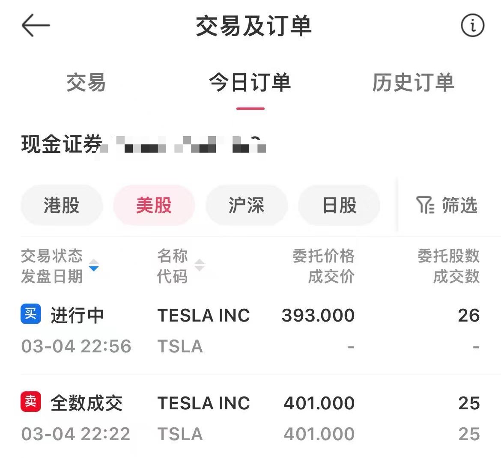The height and width of the screenshot is (459, 501).
Task: Select the 今日订单 tab
Action: [x=250, y=83]
